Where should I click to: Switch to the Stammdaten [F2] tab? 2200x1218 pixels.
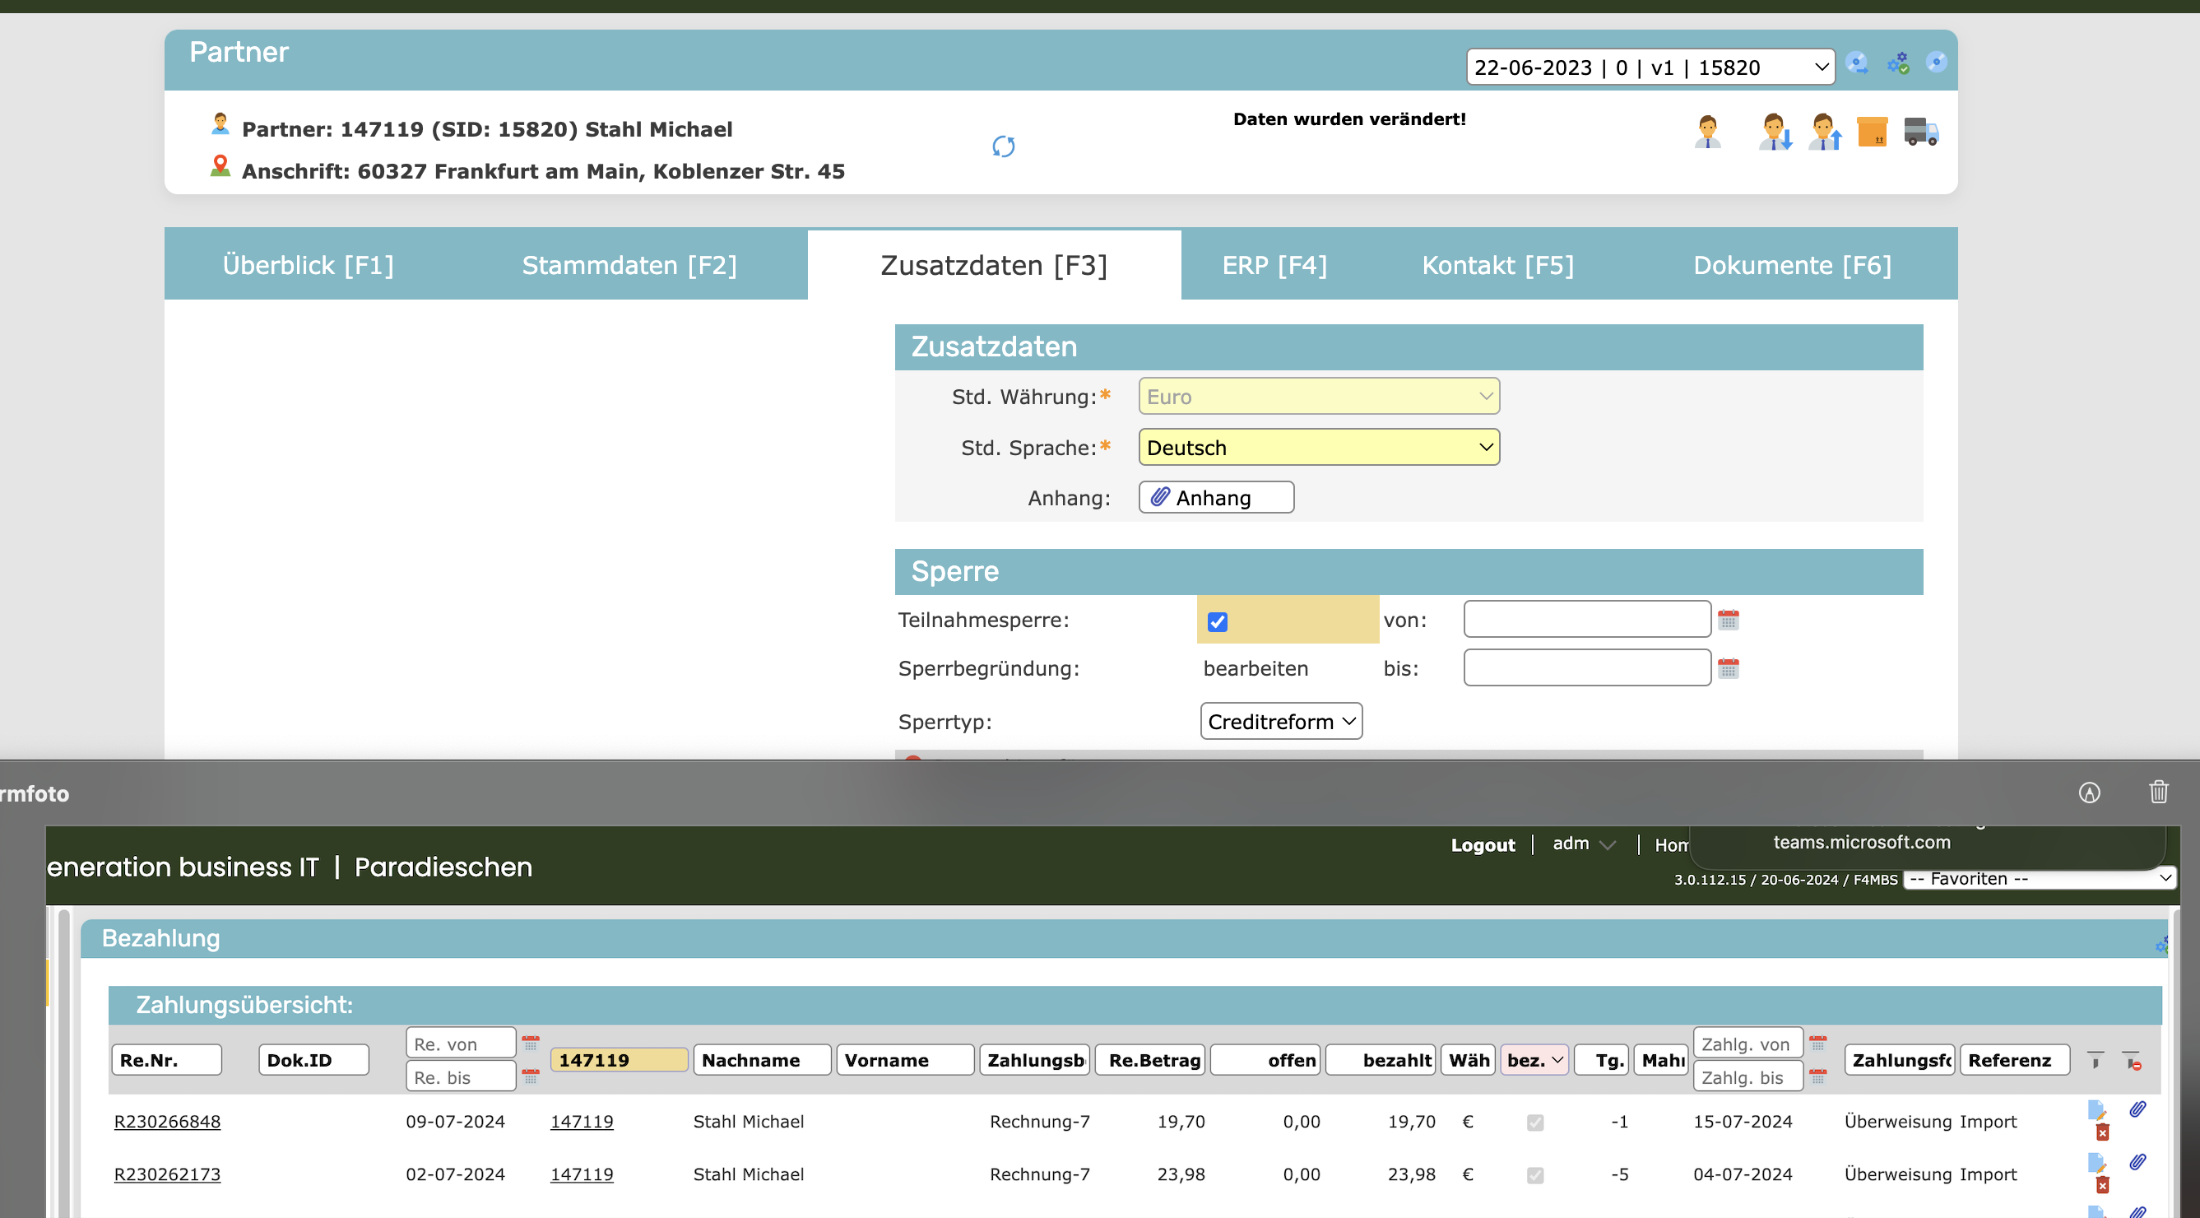(629, 266)
